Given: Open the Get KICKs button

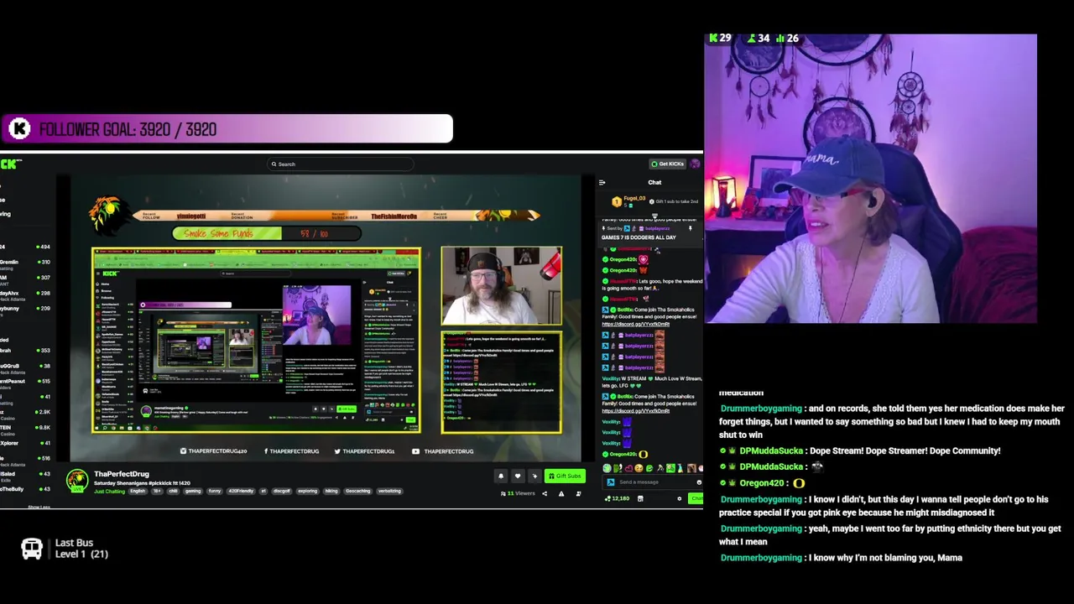Looking at the screenshot, I should (x=669, y=164).
